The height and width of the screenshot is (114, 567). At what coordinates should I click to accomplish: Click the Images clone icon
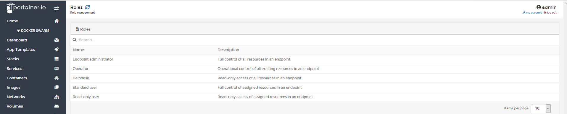click(57, 87)
